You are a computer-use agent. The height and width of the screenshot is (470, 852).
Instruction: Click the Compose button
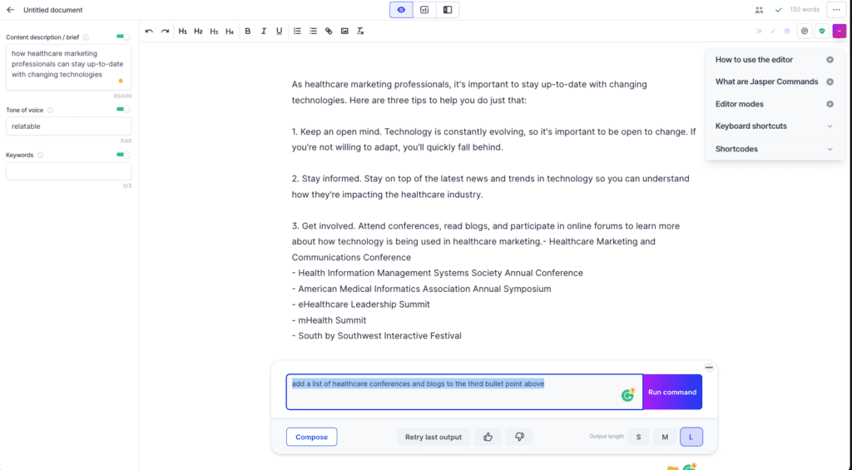point(311,437)
